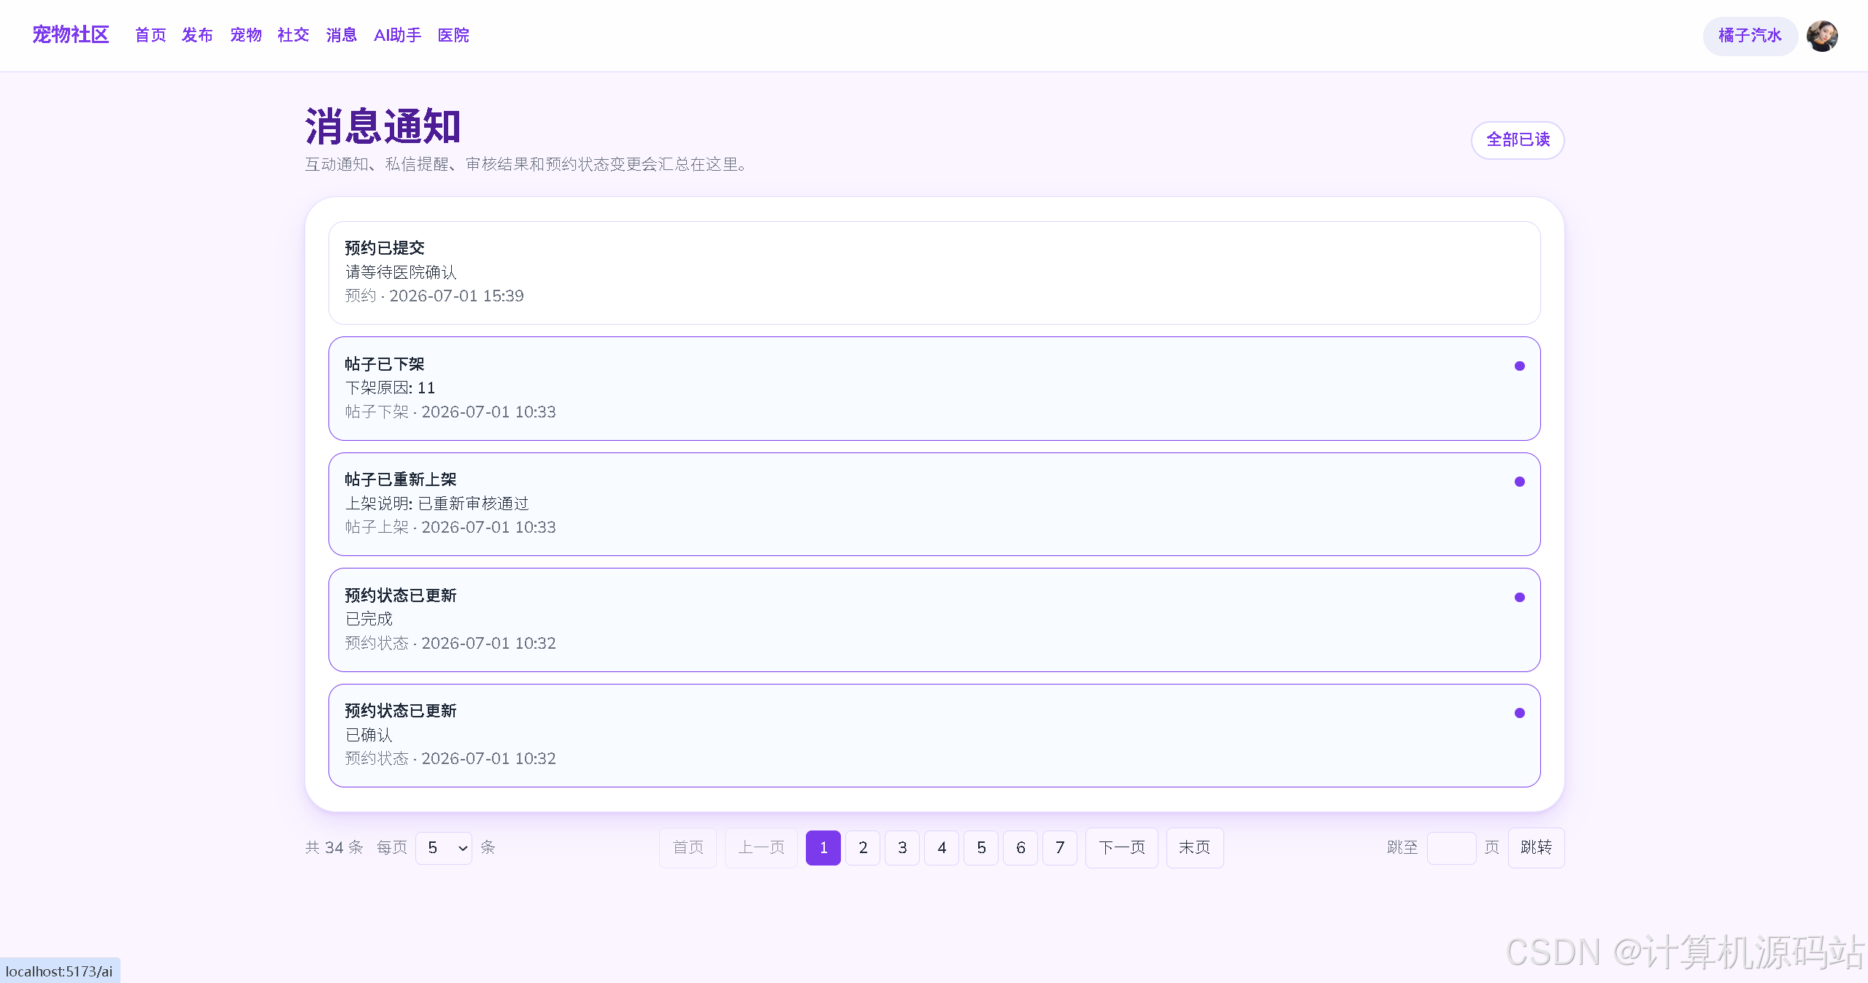Click unread dot on 帖子已重新上架
Image resolution: width=1868 pixels, height=983 pixels.
(1520, 482)
